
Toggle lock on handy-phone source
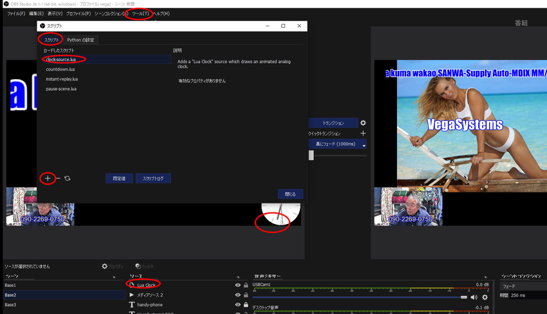click(x=246, y=304)
